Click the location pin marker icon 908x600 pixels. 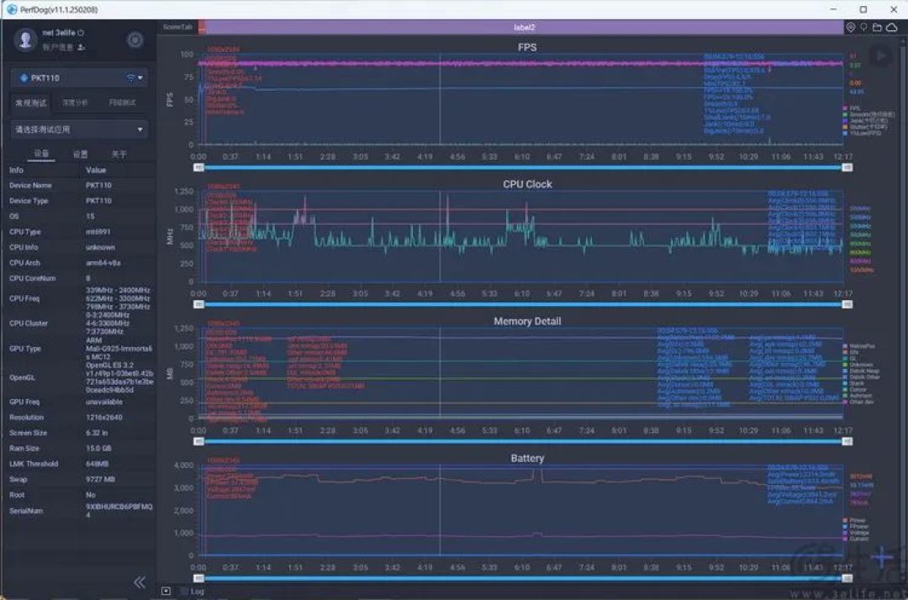pyautogui.click(x=850, y=27)
